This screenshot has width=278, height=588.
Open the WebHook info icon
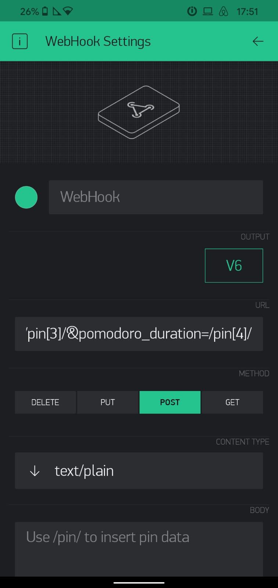(19, 41)
